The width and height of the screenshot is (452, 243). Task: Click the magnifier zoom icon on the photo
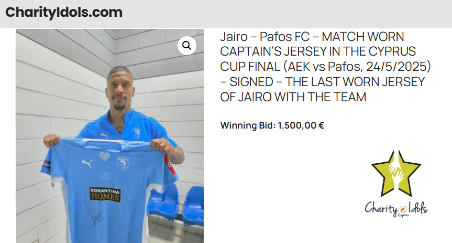(187, 46)
